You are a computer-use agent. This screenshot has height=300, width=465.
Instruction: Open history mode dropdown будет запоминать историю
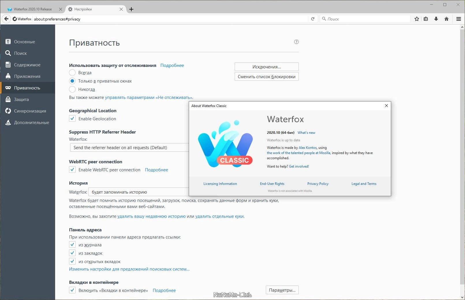(139, 192)
